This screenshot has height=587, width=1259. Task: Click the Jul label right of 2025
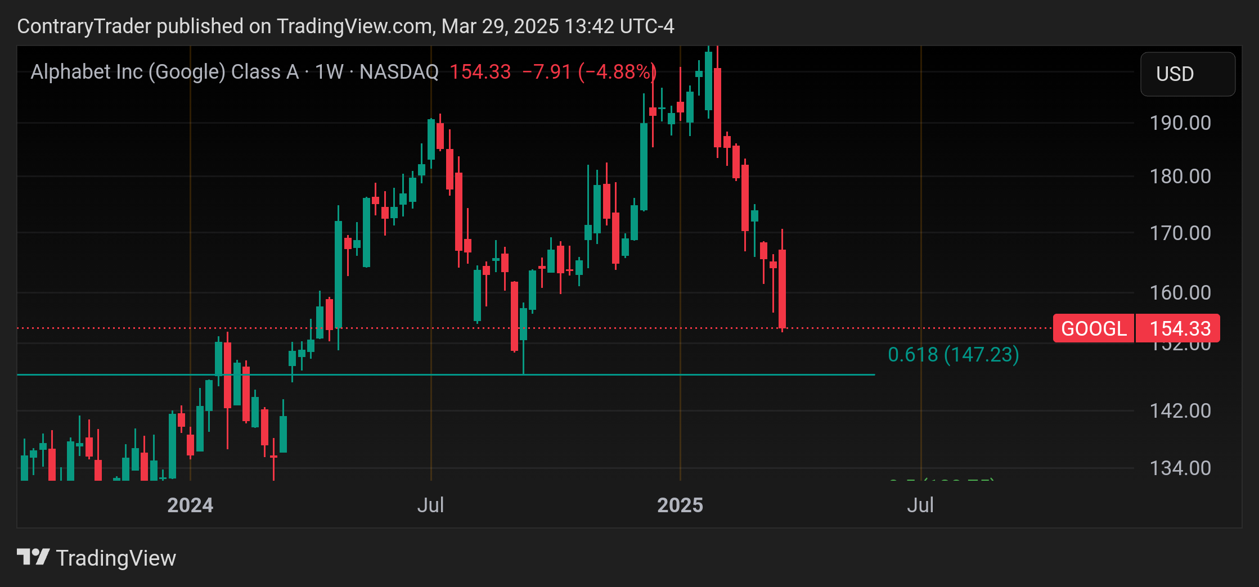click(920, 505)
